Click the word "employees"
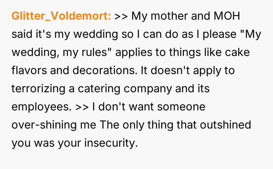 tap(41, 107)
